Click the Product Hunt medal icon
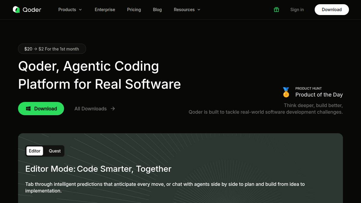This screenshot has width=361, height=203. [286, 92]
